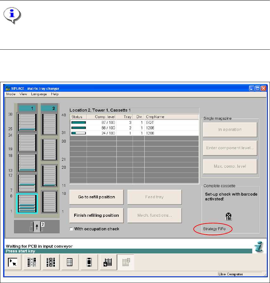The width and height of the screenshot is (270, 283).
Task: Open the Language menu
Action: pyautogui.click(x=39, y=94)
